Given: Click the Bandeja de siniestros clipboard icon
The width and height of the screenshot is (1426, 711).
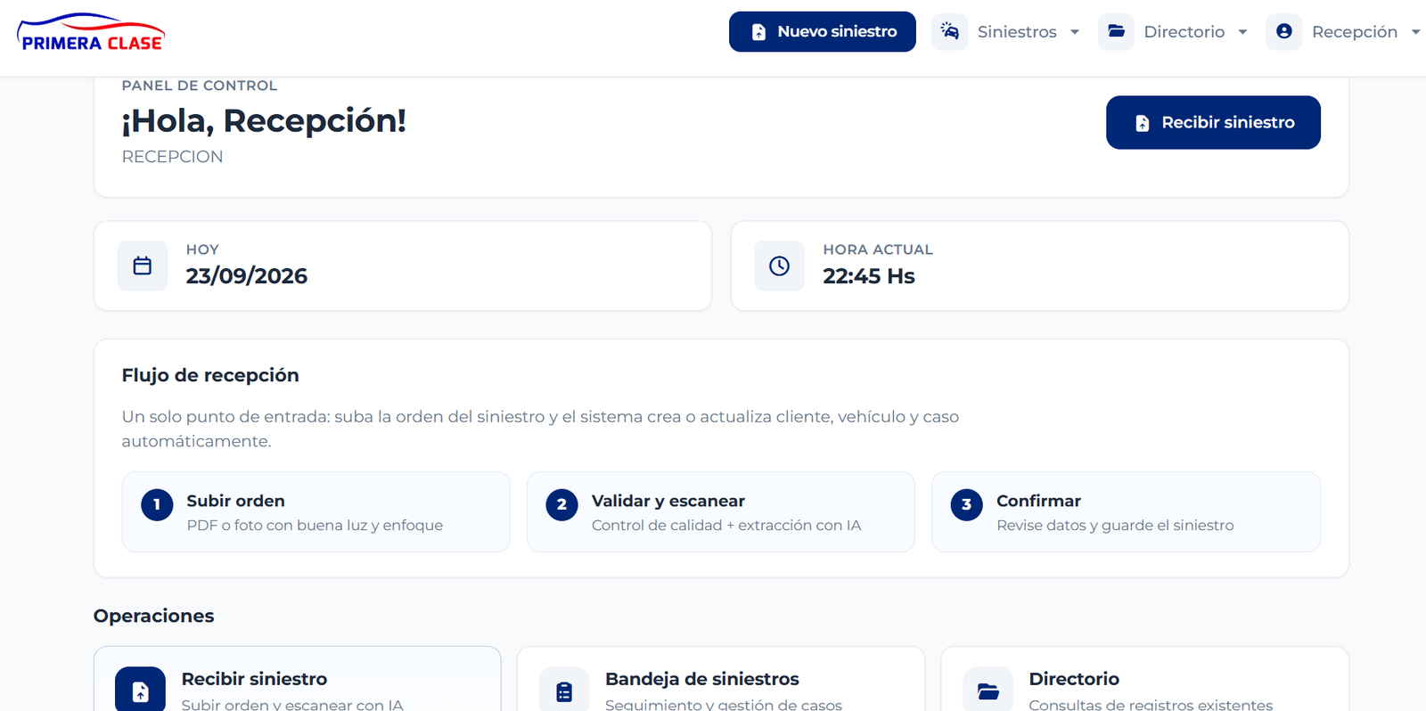Looking at the screenshot, I should tap(564, 689).
